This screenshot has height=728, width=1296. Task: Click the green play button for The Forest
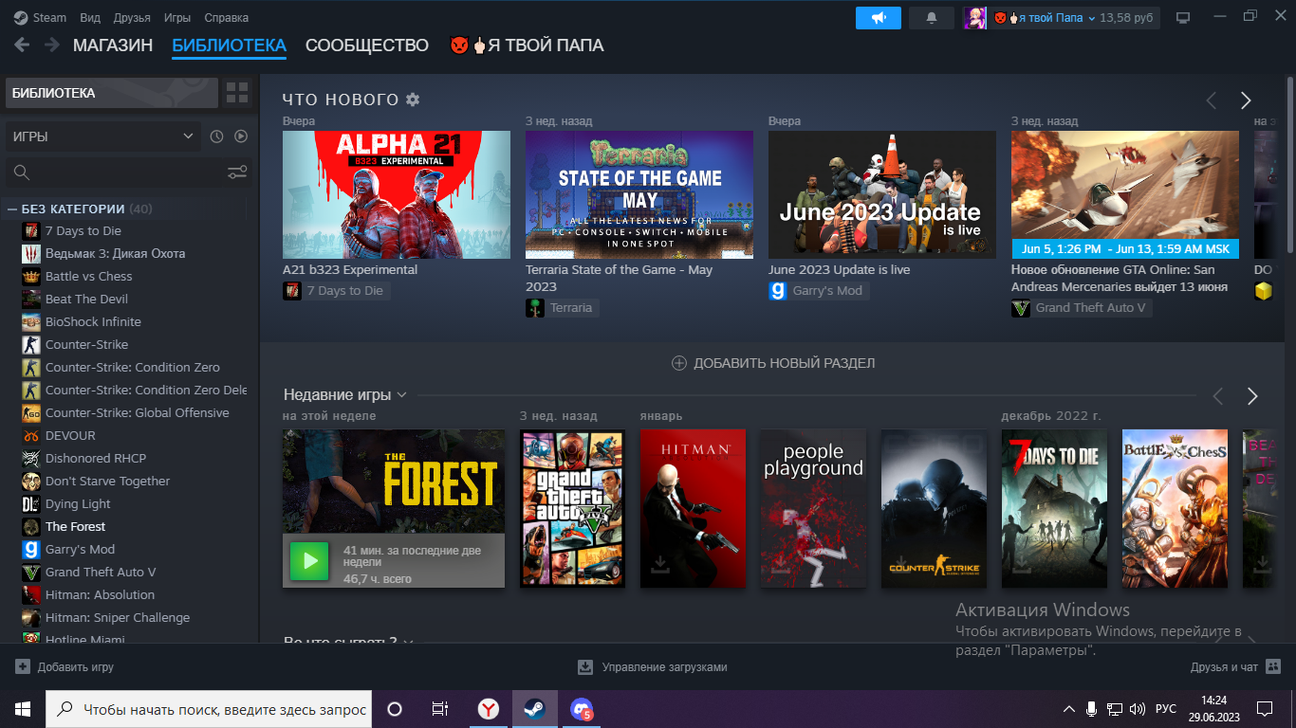[x=309, y=561]
